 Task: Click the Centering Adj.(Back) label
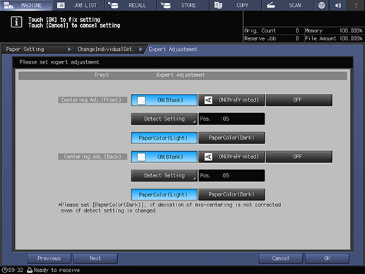click(x=92, y=157)
